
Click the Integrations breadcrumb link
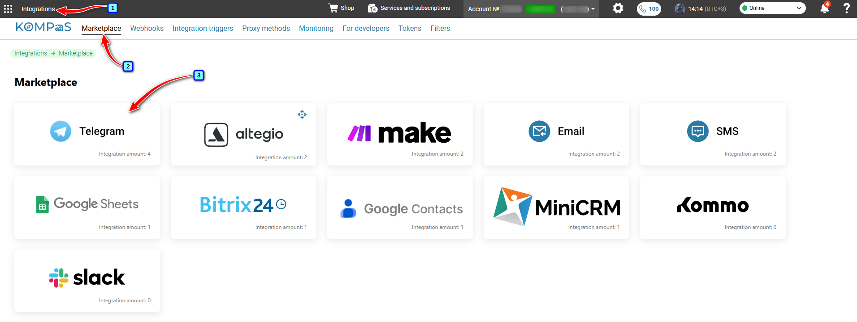point(30,53)
